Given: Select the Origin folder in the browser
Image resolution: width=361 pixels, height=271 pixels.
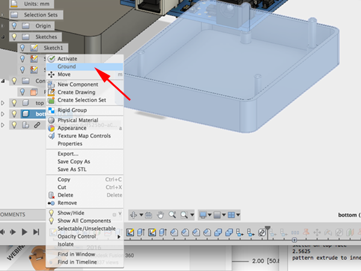Looking at the screenshot, I should (x=43, y=25).
